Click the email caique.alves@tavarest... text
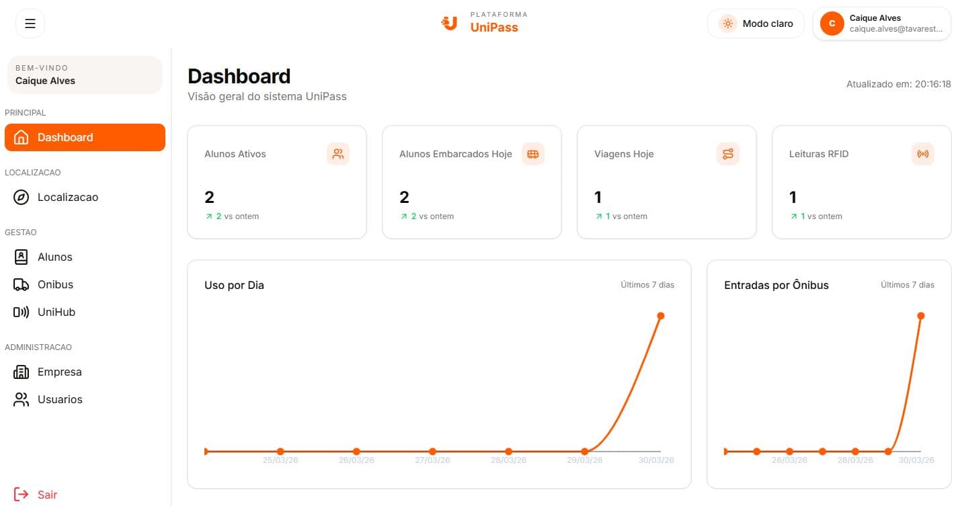 (x=896, y=30)
